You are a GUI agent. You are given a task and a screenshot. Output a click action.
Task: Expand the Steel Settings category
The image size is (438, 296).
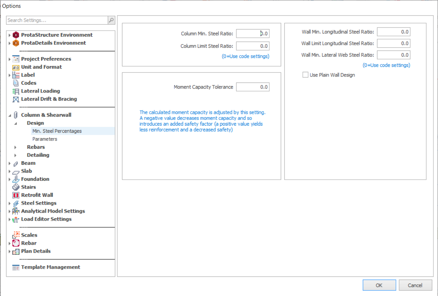click(x=10, y=203)
